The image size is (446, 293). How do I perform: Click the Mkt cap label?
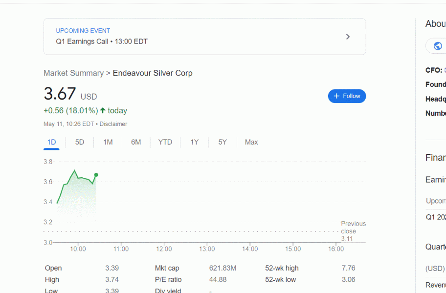point(167,268)
